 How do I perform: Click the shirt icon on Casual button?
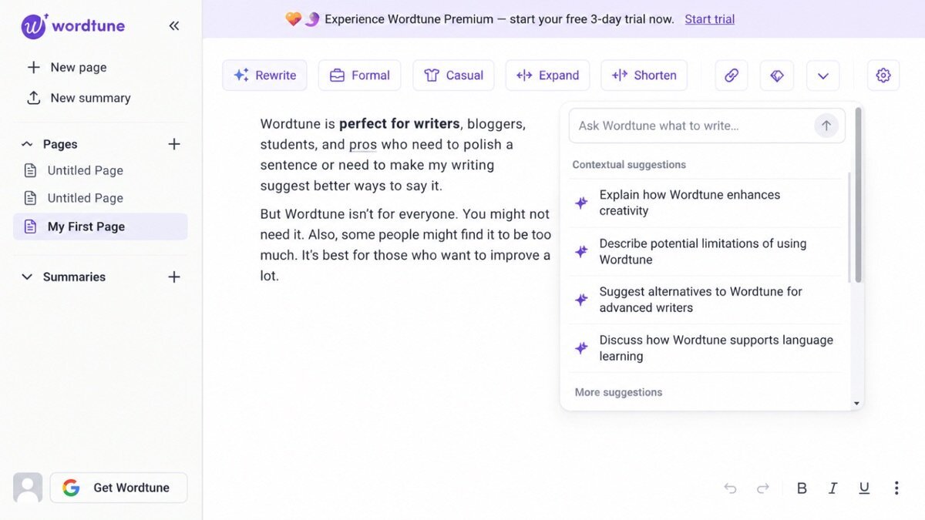432,75
